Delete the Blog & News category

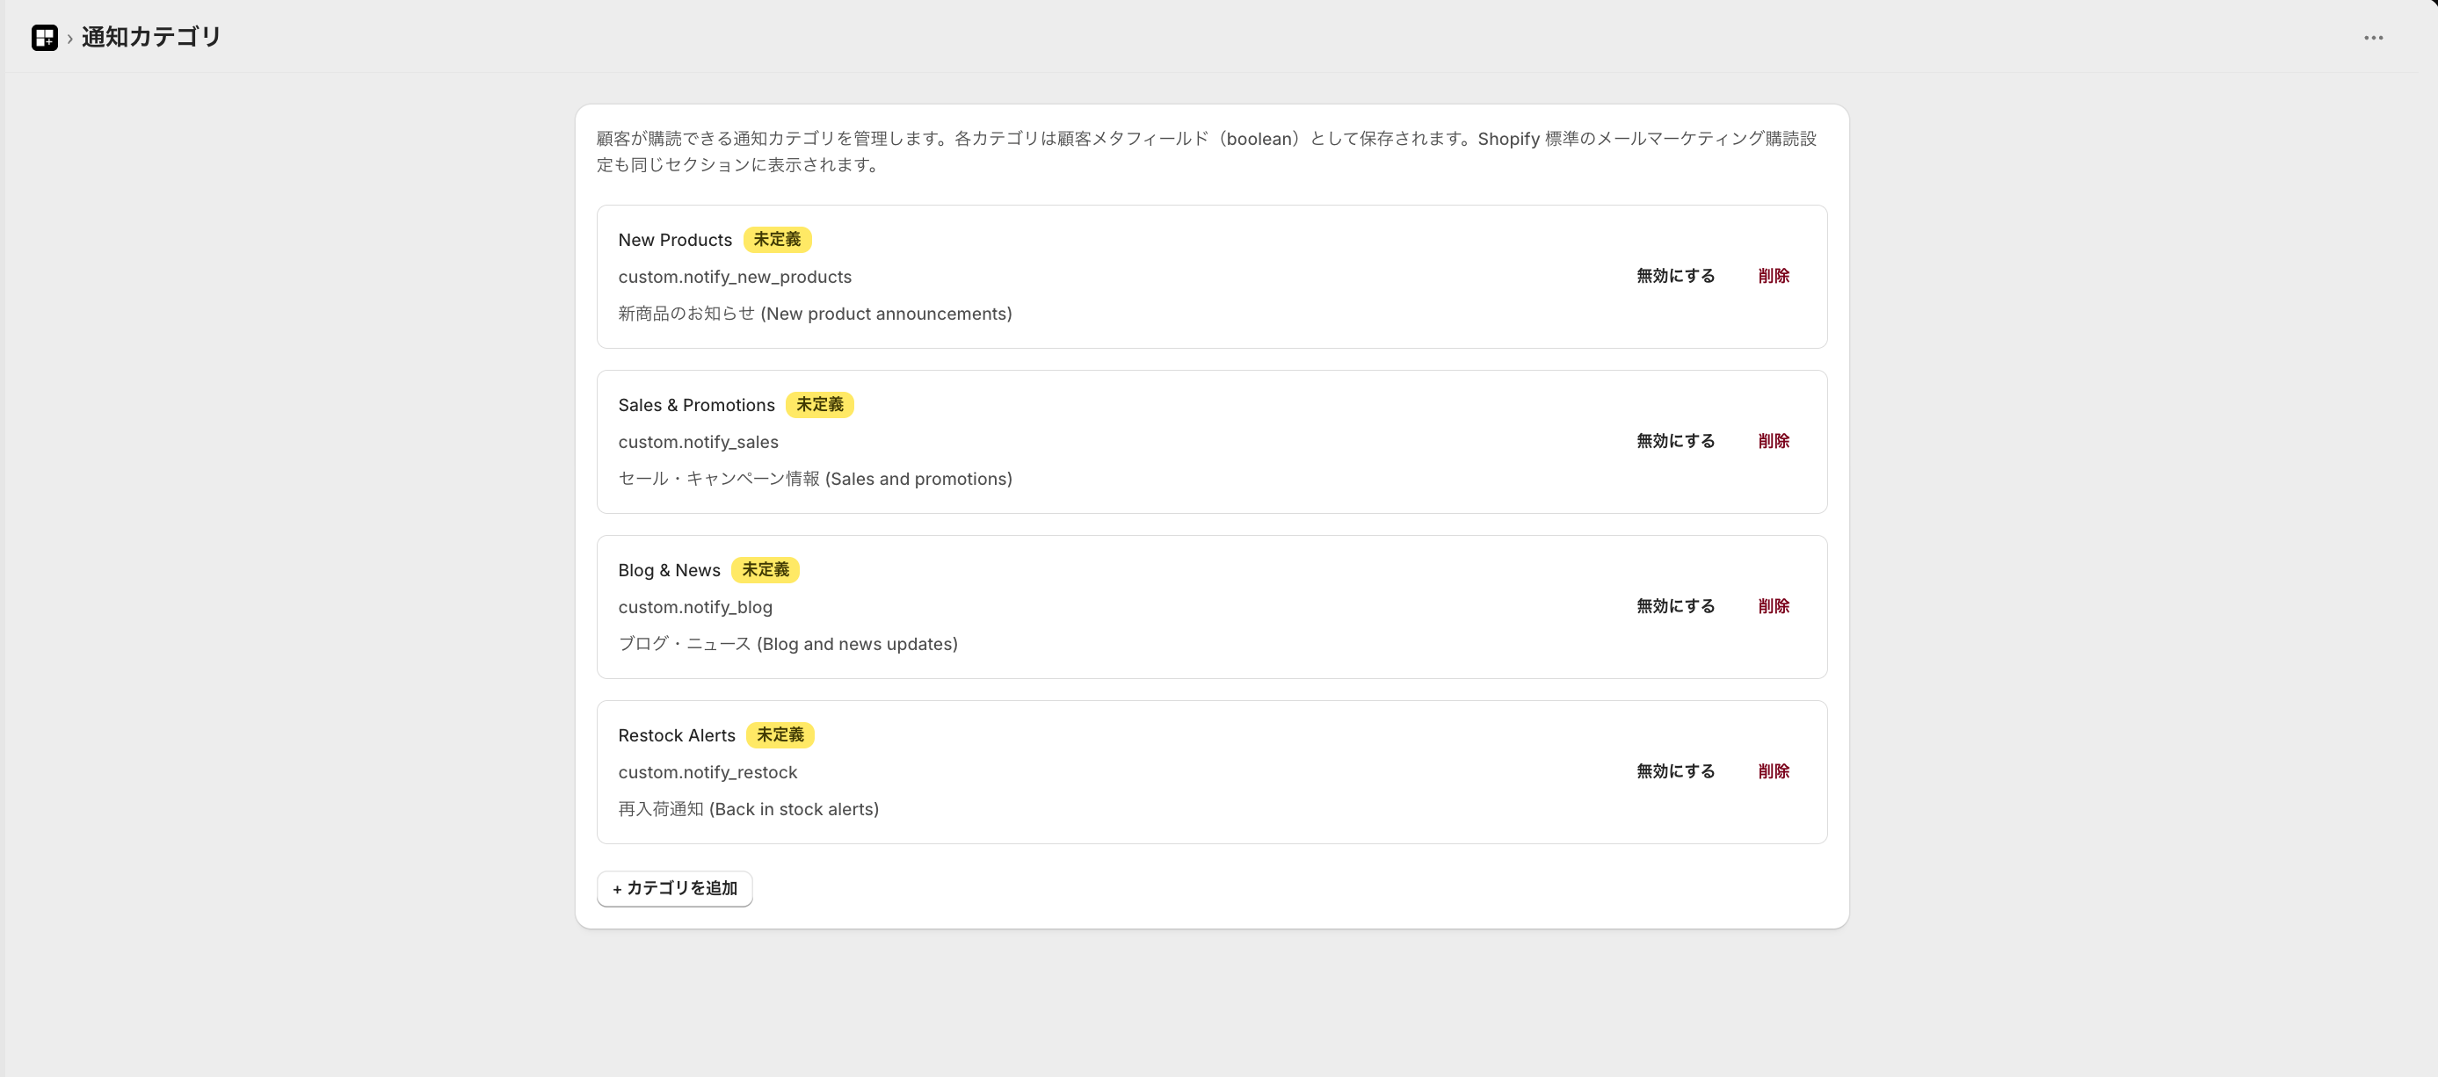pos(1774,607)
